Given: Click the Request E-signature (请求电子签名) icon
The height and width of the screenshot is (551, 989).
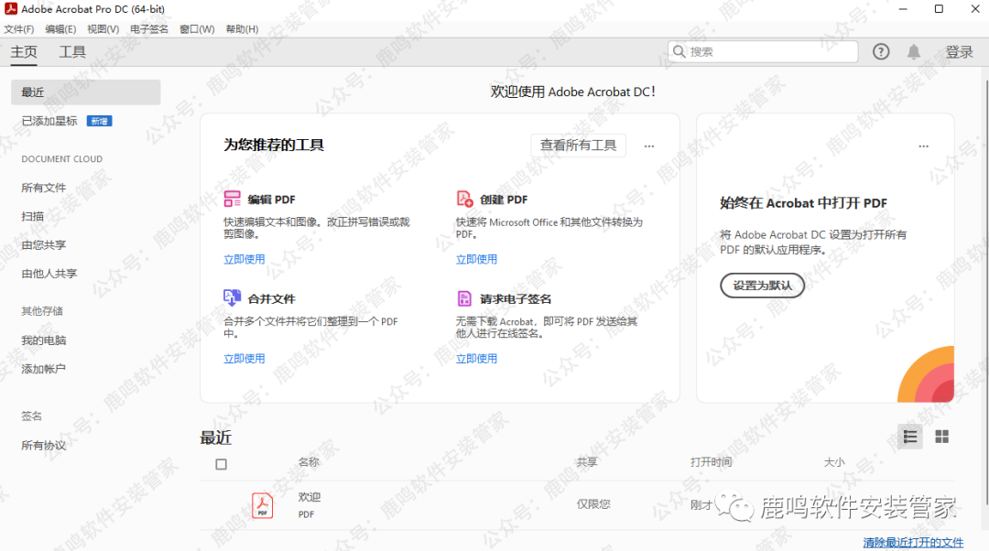Looking at the screenshot, I should tap(464, 298).
